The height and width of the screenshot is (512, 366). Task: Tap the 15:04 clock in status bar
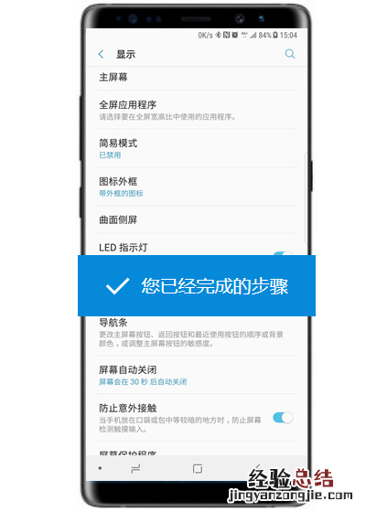point(288,35)
